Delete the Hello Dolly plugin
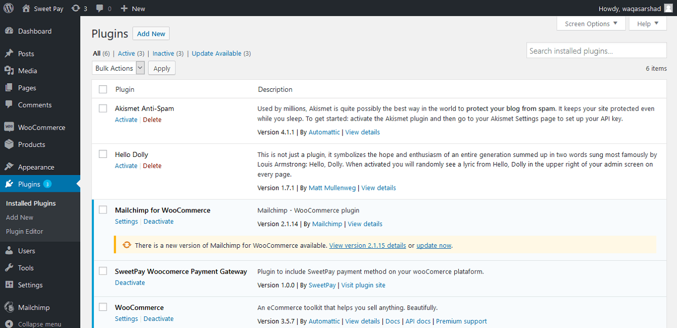677x328 pixels. [152, 166]
